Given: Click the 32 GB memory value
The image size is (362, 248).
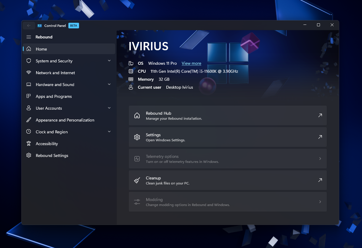Looking at the screenshot, I should [x=164, y=79].
